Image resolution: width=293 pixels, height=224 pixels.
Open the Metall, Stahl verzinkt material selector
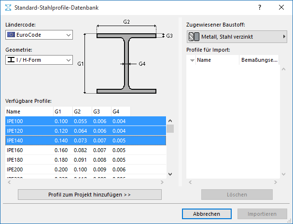tap(237, 37)
